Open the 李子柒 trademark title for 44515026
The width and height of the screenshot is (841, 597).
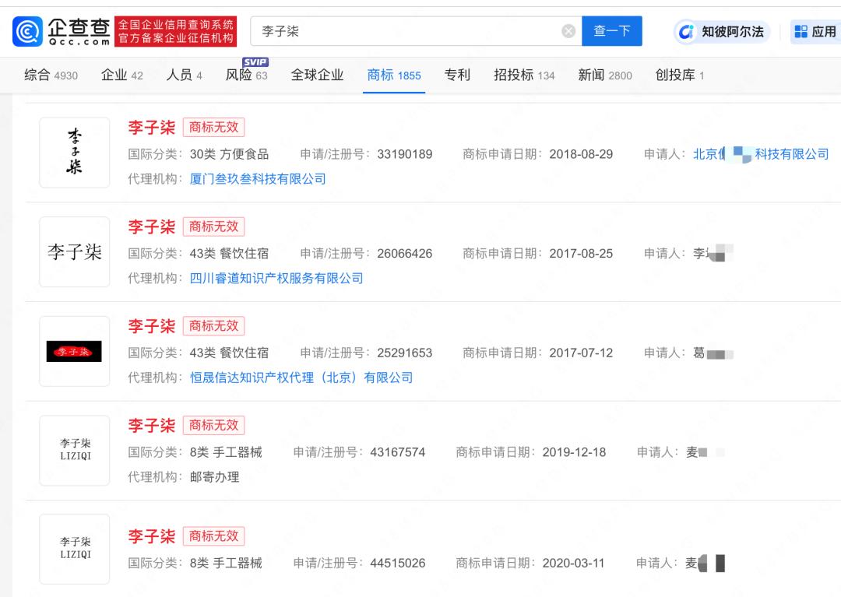tap(151, 536)
